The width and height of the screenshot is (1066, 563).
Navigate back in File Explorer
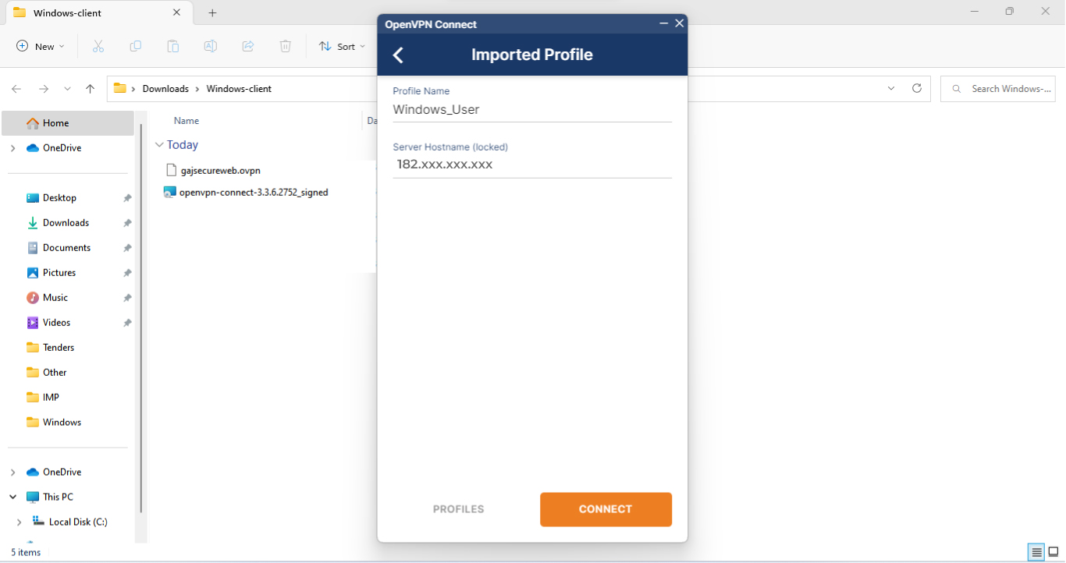click(x=16, y=89)
